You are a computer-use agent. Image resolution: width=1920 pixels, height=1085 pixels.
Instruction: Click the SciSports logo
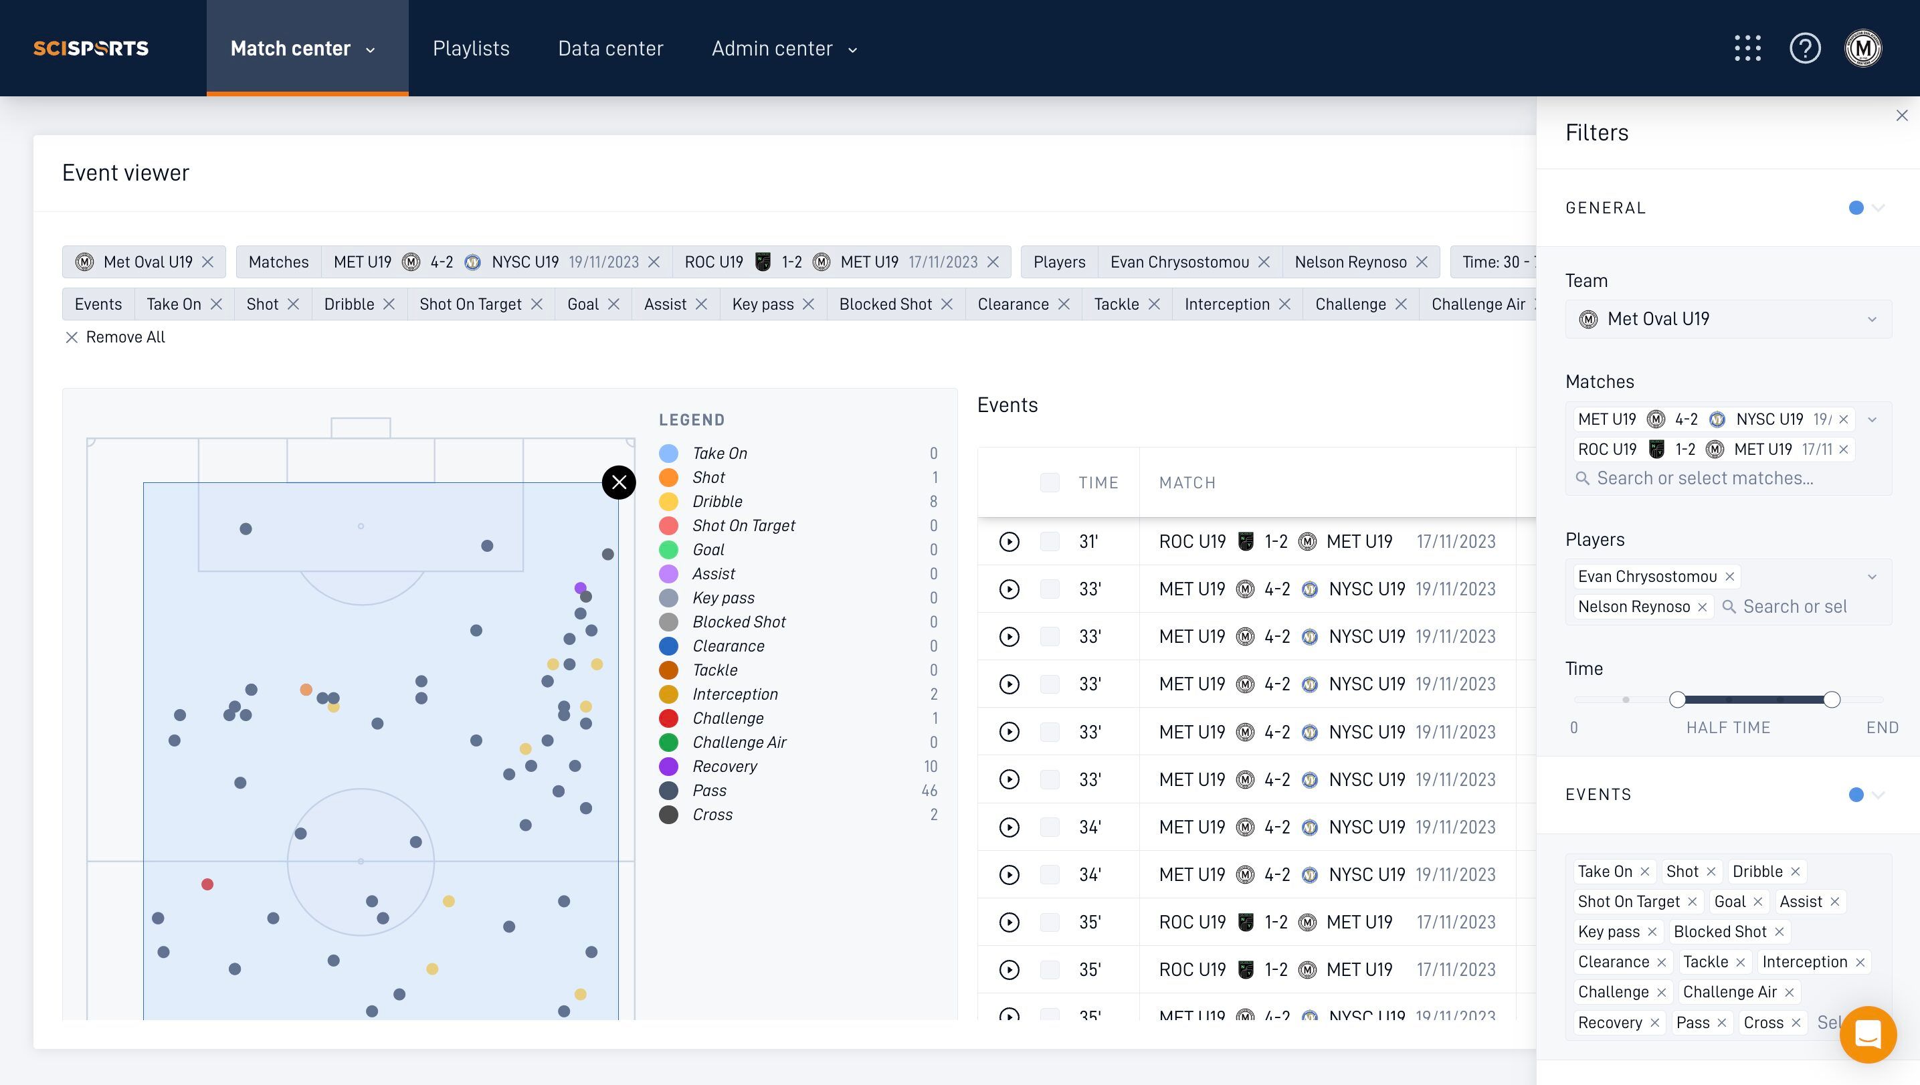coord(91,48)
